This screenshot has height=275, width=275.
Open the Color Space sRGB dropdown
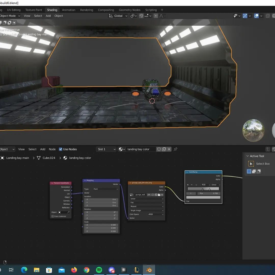pos(155,214)
